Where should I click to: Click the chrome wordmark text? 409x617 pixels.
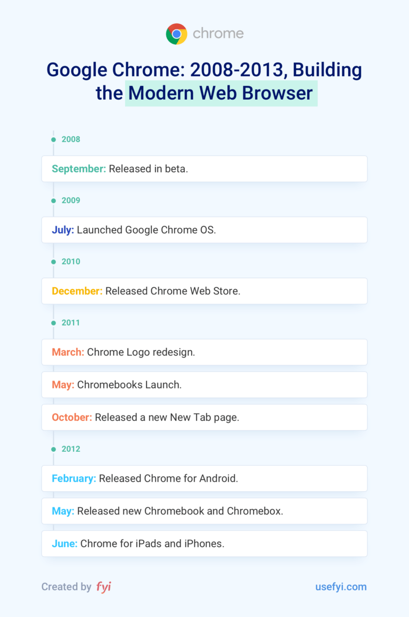tap(218, 34)
